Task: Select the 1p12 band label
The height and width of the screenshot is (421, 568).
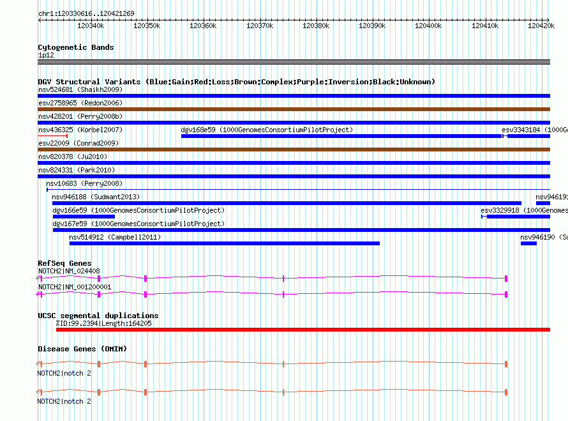Action: pyautogui.click(x=46, y=55)
